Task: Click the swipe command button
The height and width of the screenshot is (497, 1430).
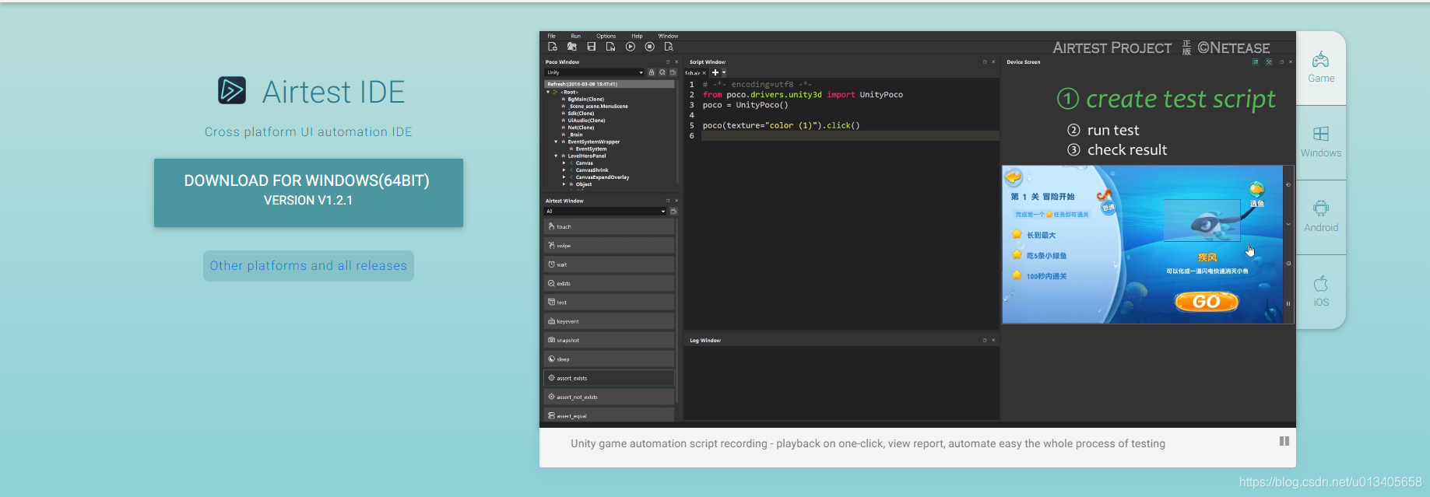Action: coord(610,245)
